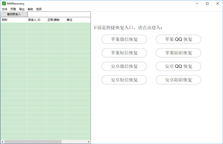Close the MMRecovery window
This screenshot has height=144, width=223.
click(217, 4)
